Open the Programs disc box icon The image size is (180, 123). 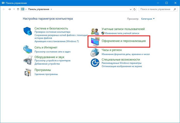28,72
